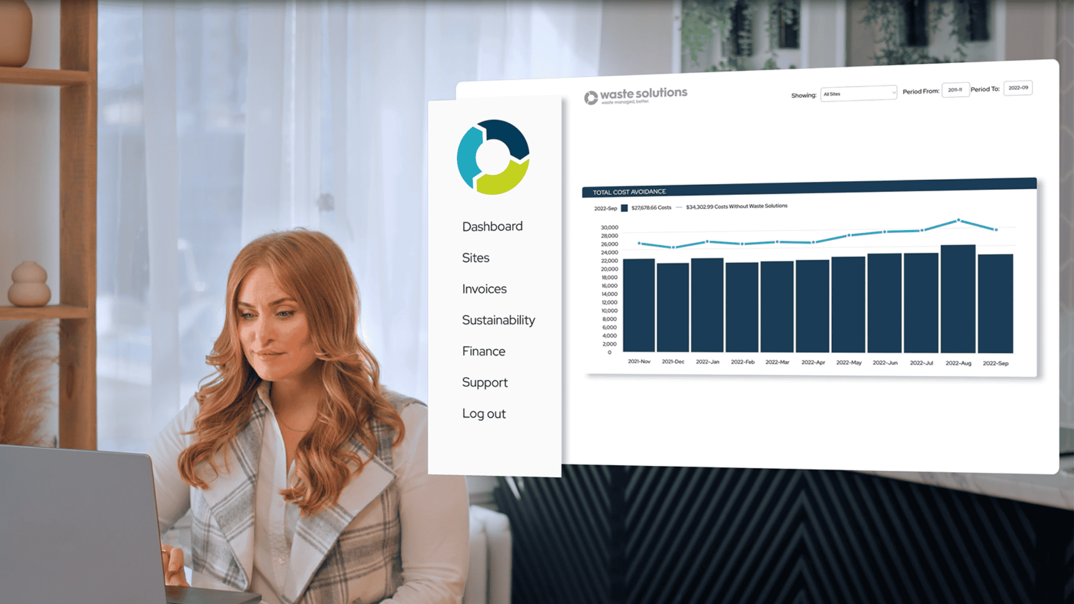Click the TOTAL COST AVOIDANCE header bar
The image size is (1074, 604).
click(x=809, y=187)
